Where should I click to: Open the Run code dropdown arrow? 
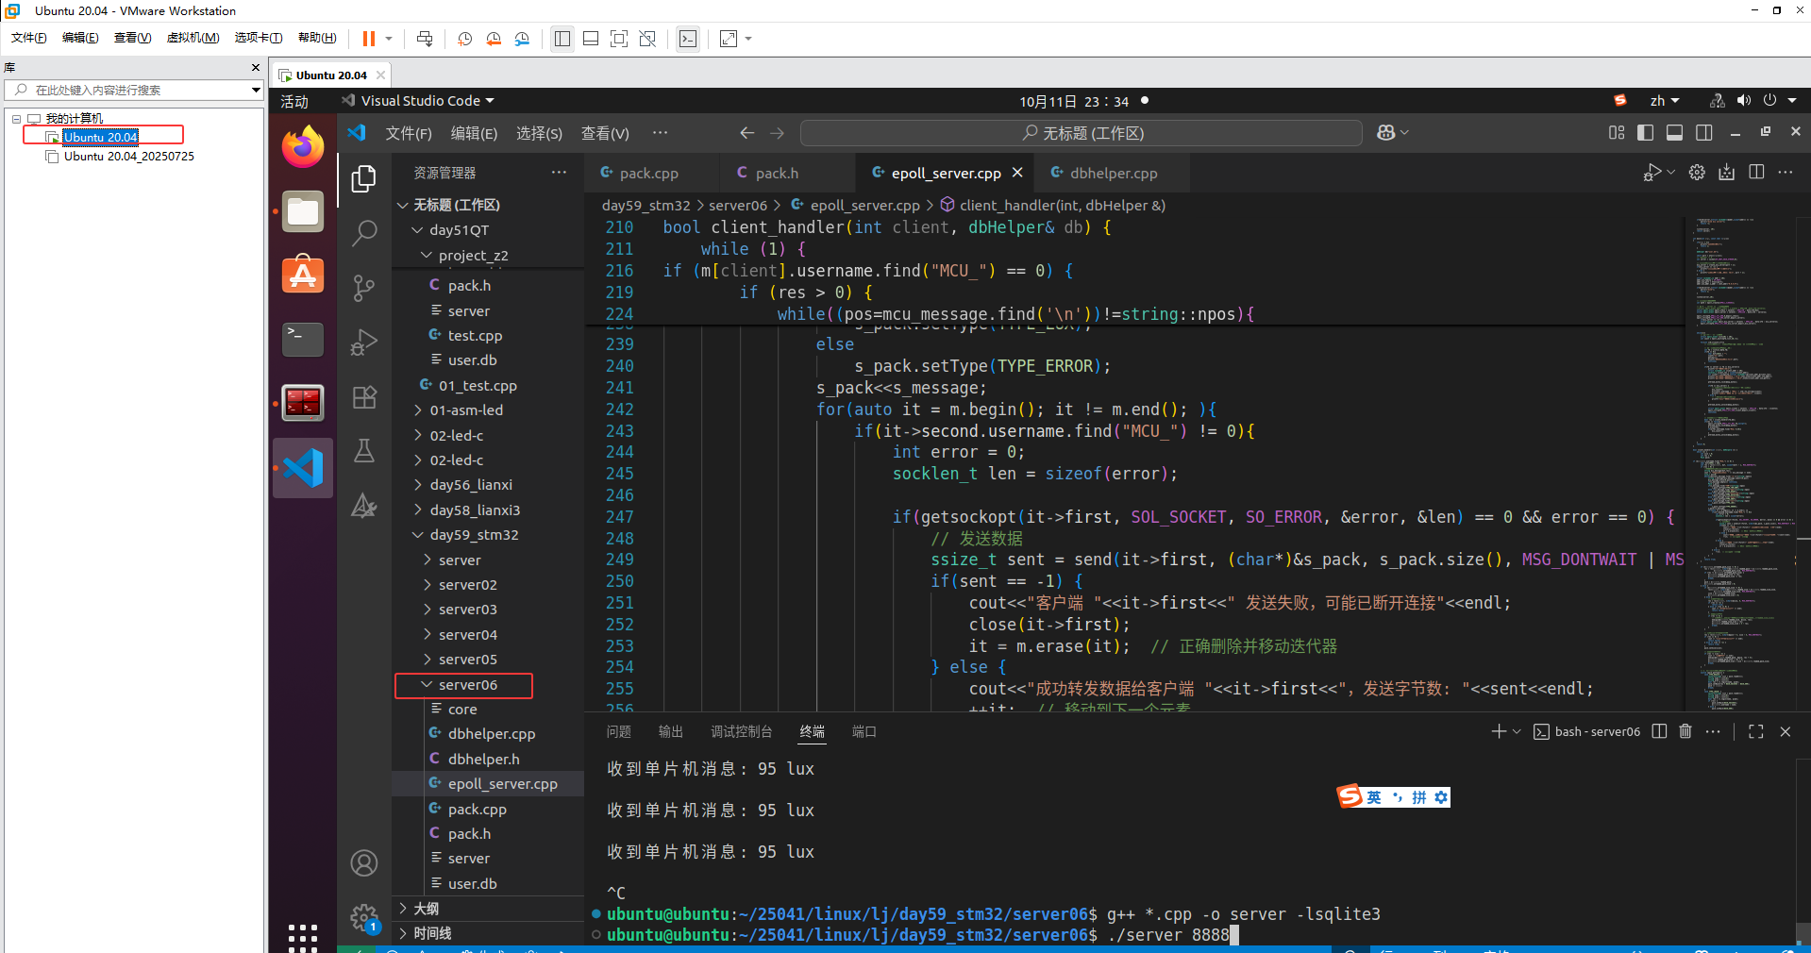pyautogui.click(x=1671, y=173)
